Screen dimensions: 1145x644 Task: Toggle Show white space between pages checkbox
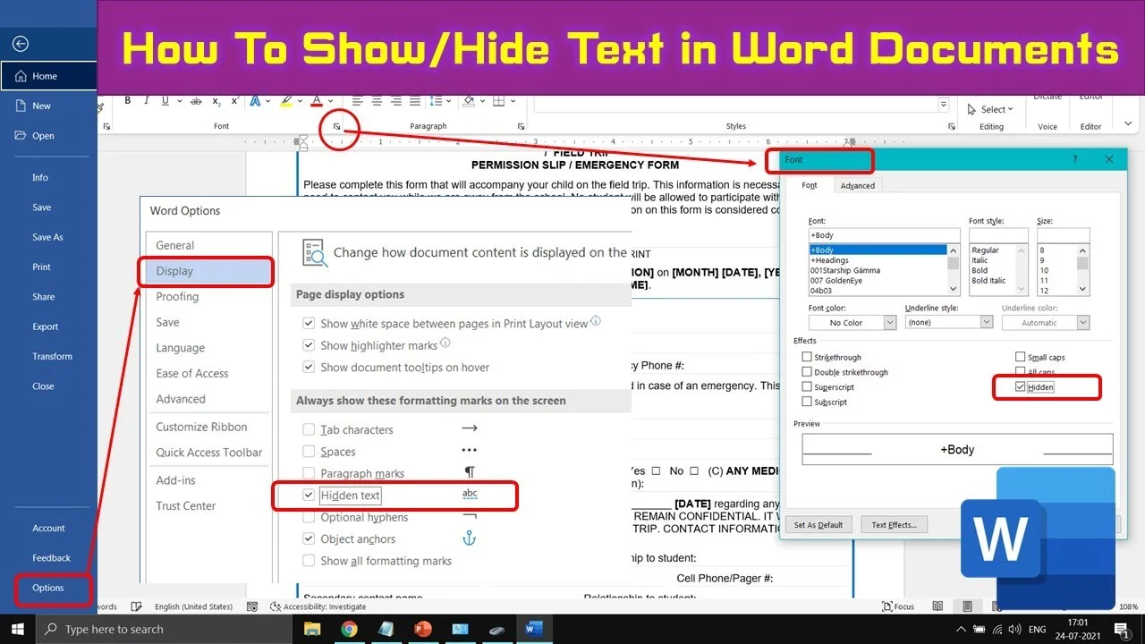tap(309, 324)
